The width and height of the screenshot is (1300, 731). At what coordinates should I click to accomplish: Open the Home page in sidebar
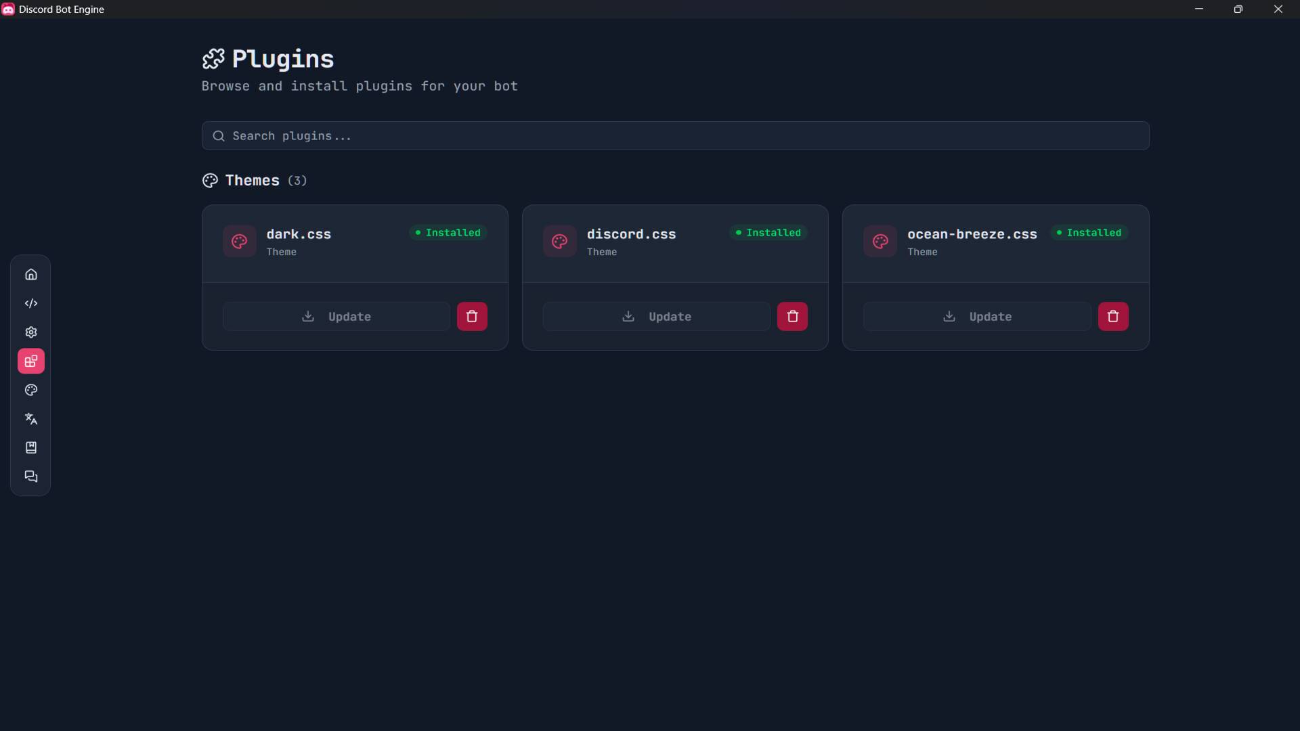(x=31, y=275)
